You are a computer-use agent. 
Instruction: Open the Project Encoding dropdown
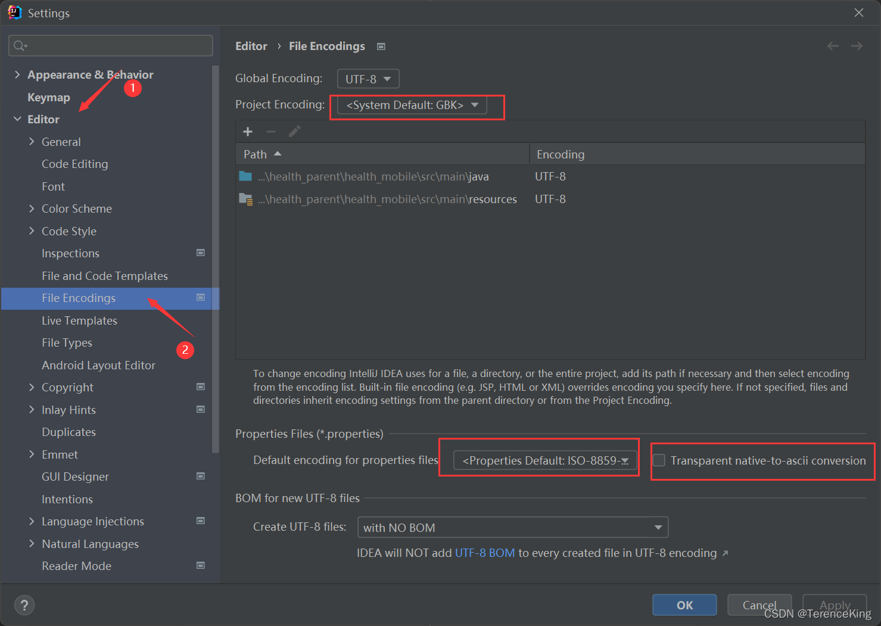click(x=412, y=105)
